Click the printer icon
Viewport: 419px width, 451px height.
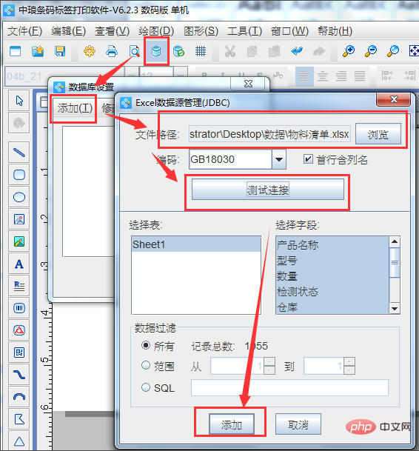(x=112, y=52)
